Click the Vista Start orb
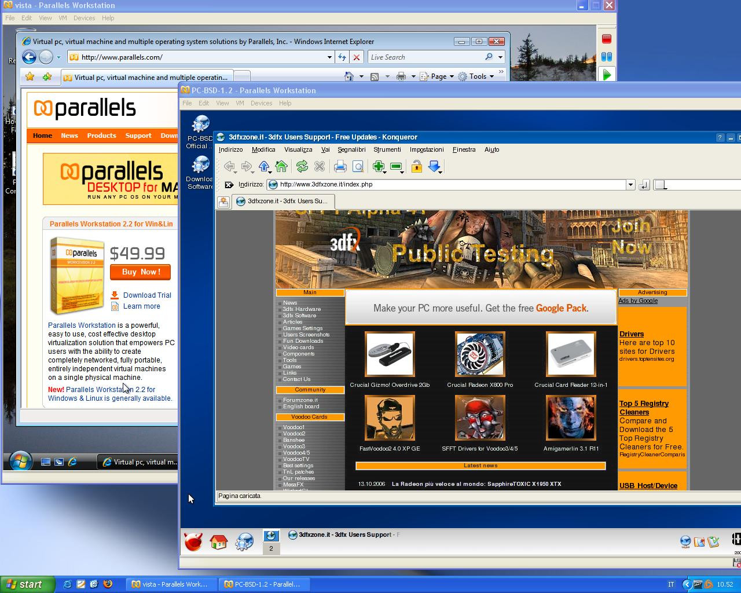Image resolution: width=741 pixels, height=593 pixels. pyautogui.click(x=20, y=461)
